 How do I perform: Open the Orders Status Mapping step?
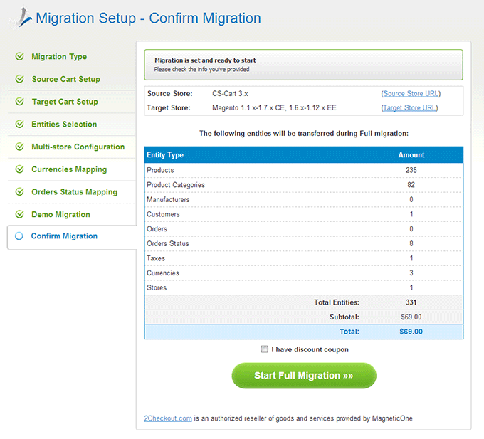click(75, 192)
